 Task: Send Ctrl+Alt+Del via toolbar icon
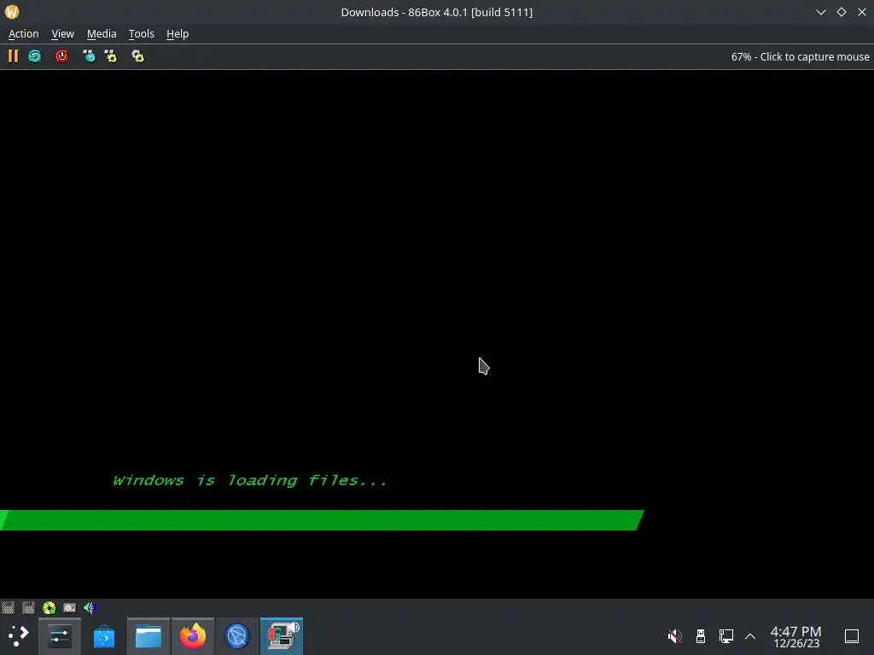[x=89, y=56]
